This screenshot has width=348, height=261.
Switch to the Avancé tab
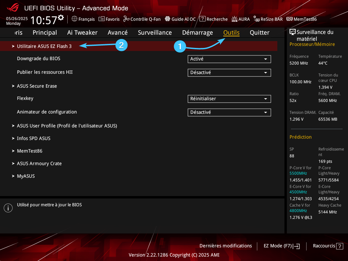[x=118, y=33]
